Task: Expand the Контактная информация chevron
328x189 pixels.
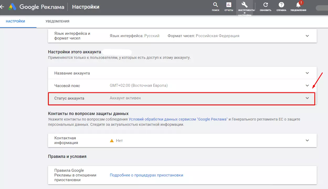Action: (307, 140)
